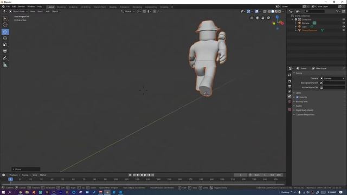The width and height of the screenshot is (347, 195).
Task: Open the timeline Keying menu
Action: pos(26,175)
